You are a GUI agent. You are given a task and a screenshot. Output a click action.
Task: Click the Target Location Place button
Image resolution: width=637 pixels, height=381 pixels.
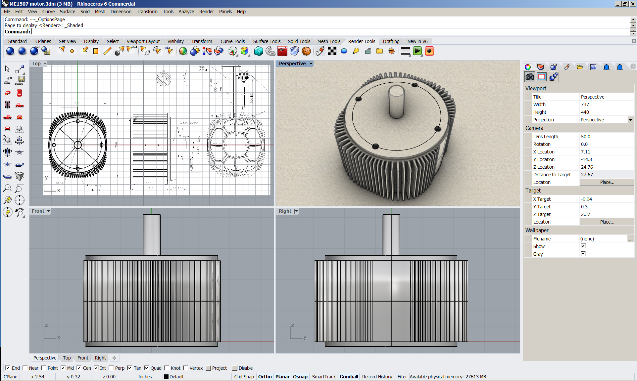tap(607, 222)
